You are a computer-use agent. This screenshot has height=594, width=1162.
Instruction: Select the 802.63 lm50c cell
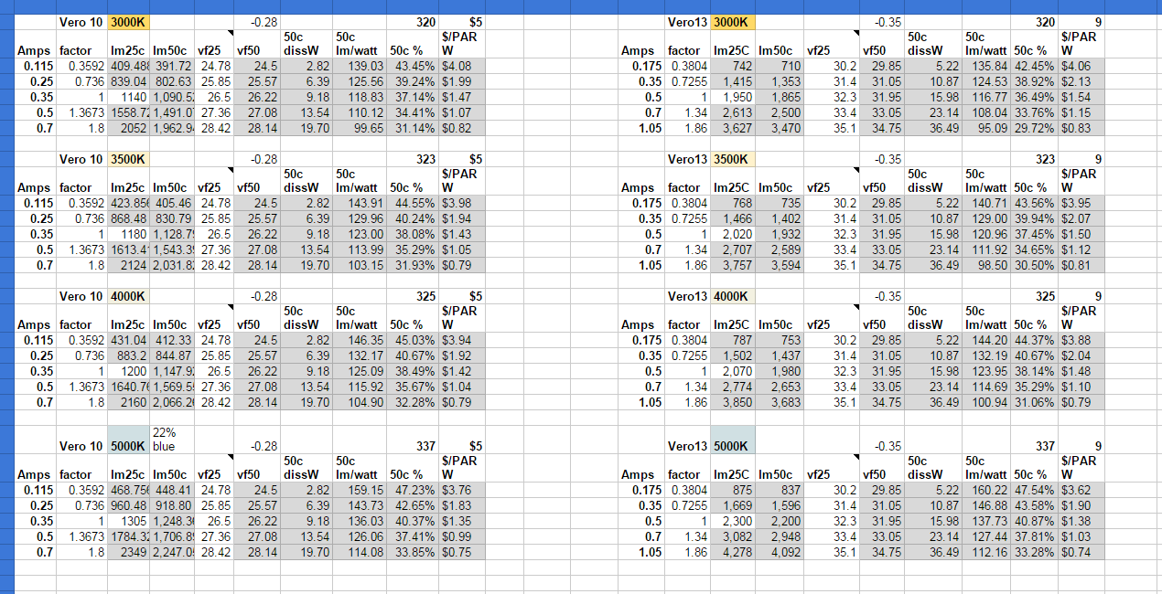[172, 81]
